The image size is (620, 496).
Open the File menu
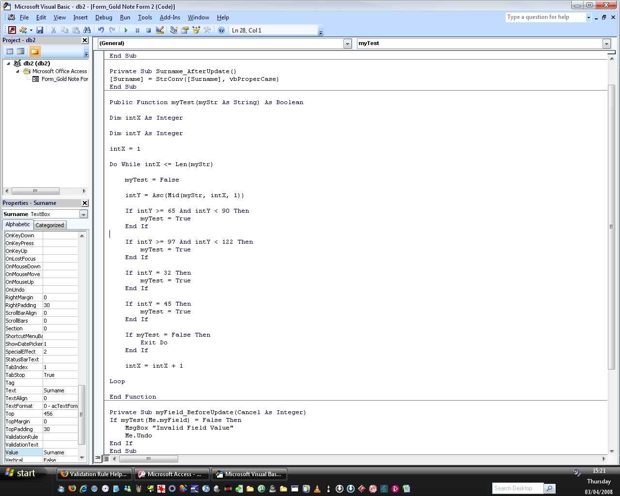pos(24,17)
